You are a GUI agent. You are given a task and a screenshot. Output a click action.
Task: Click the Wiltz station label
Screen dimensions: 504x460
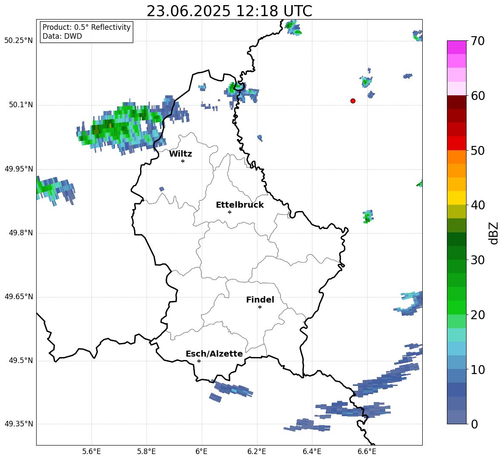pos(180,154)
